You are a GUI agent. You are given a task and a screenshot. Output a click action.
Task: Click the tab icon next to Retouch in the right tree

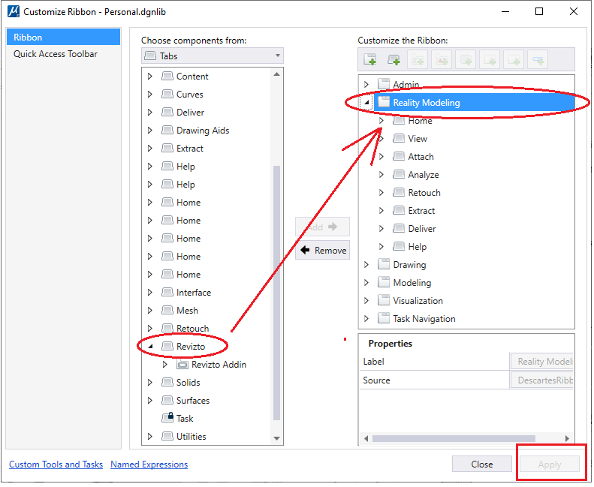pos(400,193)
